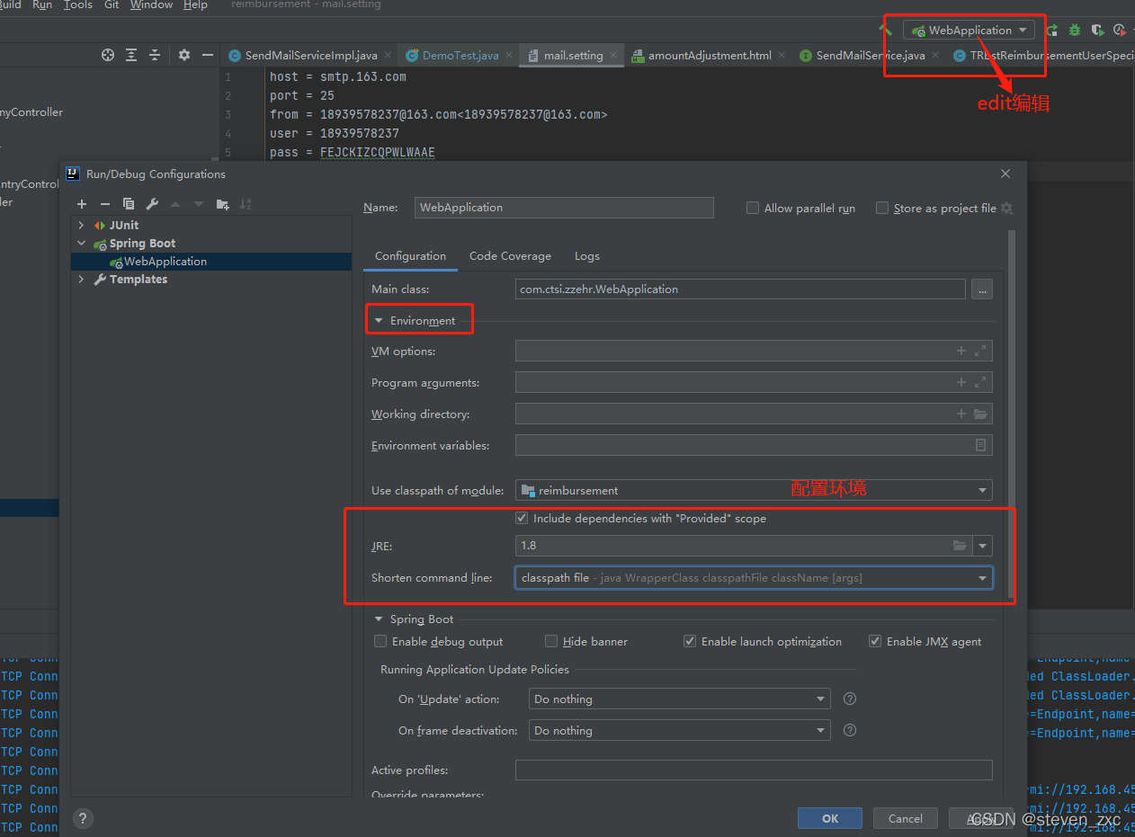Select opened file target icon in Project panel

(x=108, y=55)
